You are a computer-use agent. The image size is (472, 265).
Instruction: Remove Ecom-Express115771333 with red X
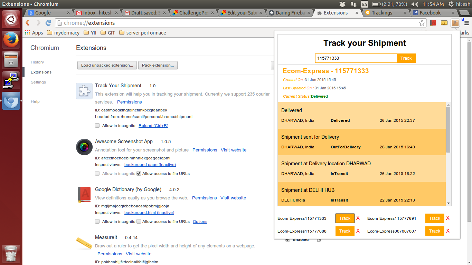tap(358, 218)
